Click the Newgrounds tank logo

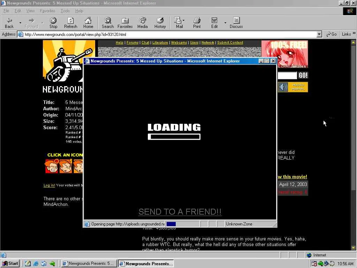pos(63,61)
